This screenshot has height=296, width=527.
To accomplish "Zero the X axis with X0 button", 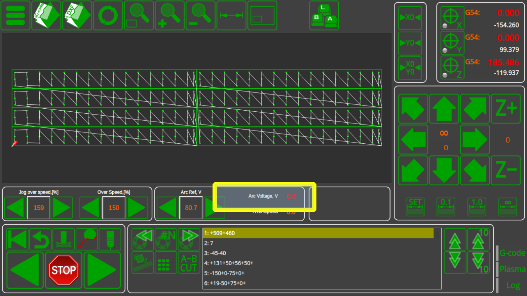I will 410,18.
